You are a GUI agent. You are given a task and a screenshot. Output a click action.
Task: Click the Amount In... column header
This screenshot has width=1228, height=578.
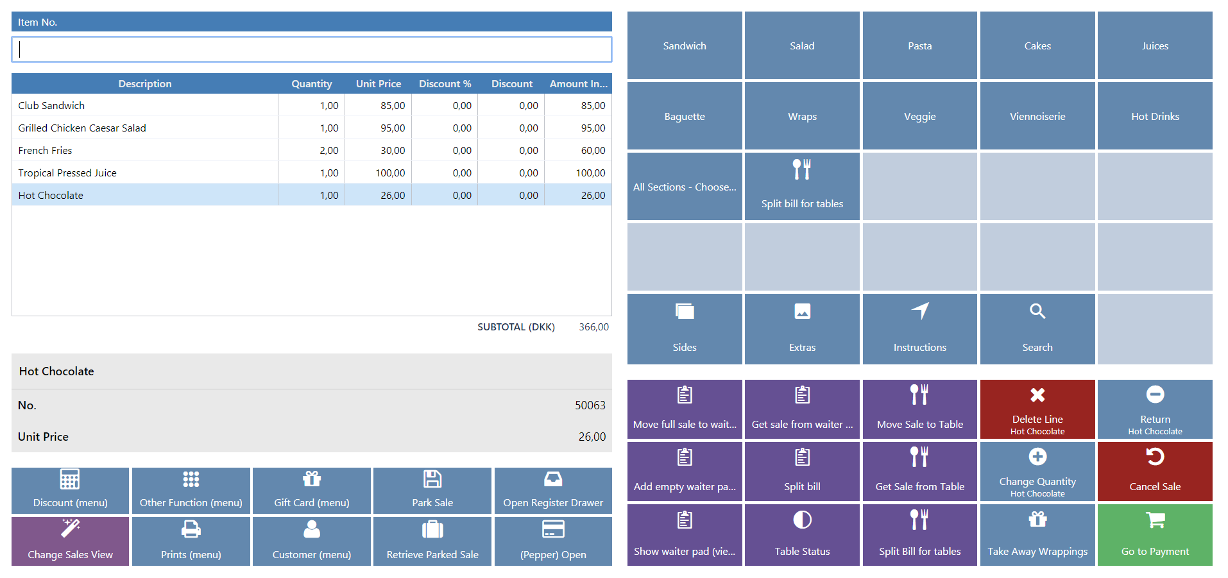click(578, 83)
